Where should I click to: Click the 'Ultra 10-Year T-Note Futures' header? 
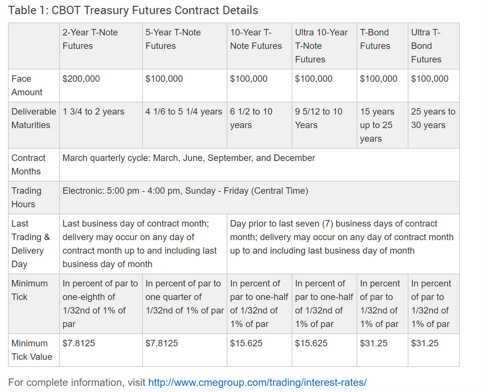click(324, 46)
